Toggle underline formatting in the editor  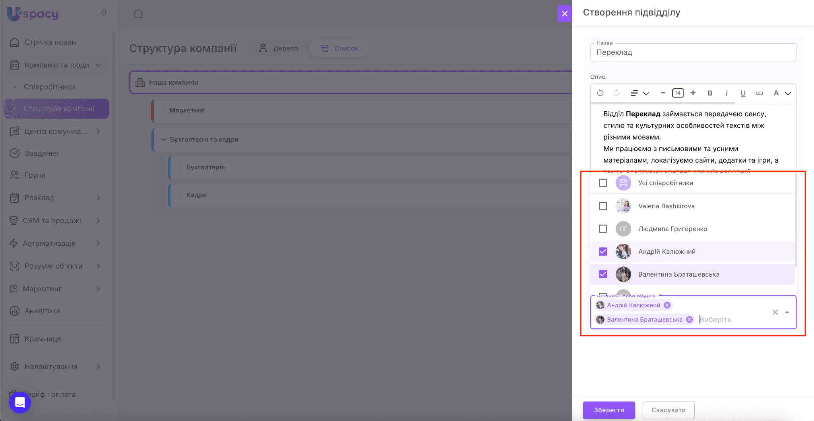(x=742, y=93)
